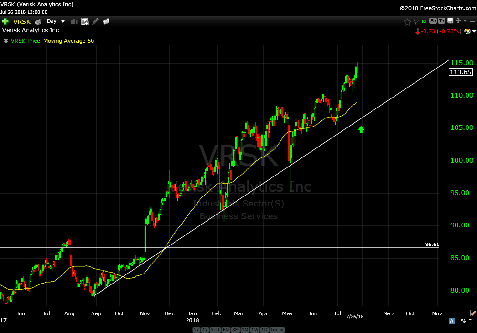Click the Moving Average 50 label

69,41
